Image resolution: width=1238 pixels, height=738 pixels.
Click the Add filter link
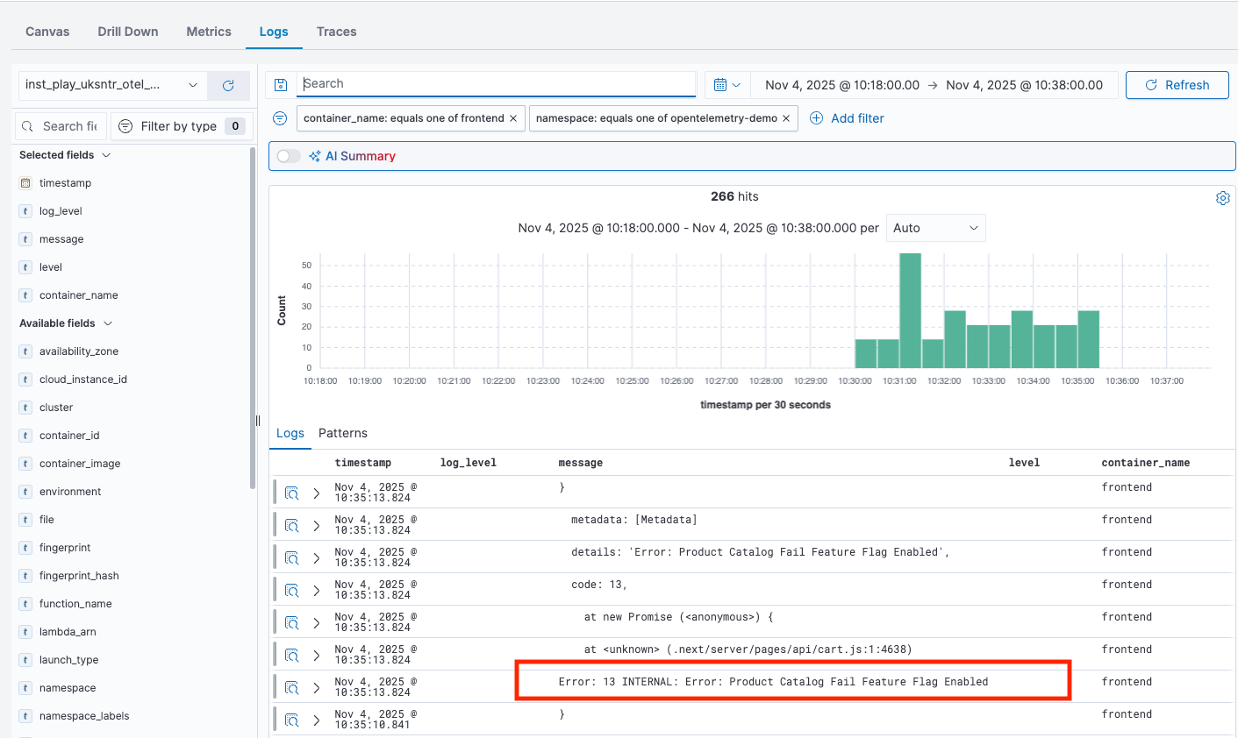click(847, 118)
